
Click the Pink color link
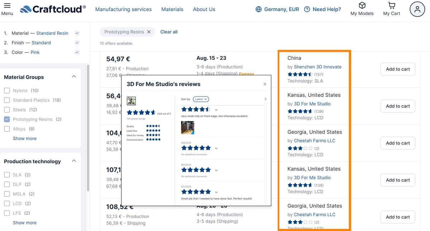point(35,52)
